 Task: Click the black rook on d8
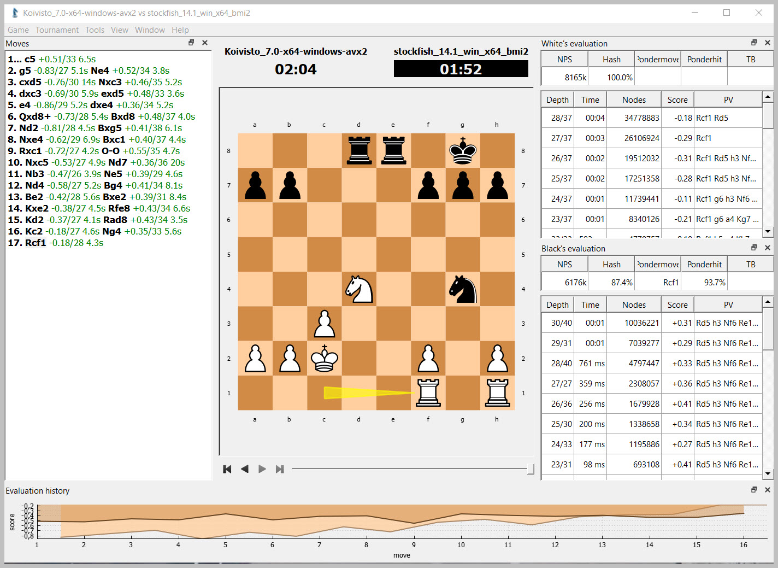[359, 150]
